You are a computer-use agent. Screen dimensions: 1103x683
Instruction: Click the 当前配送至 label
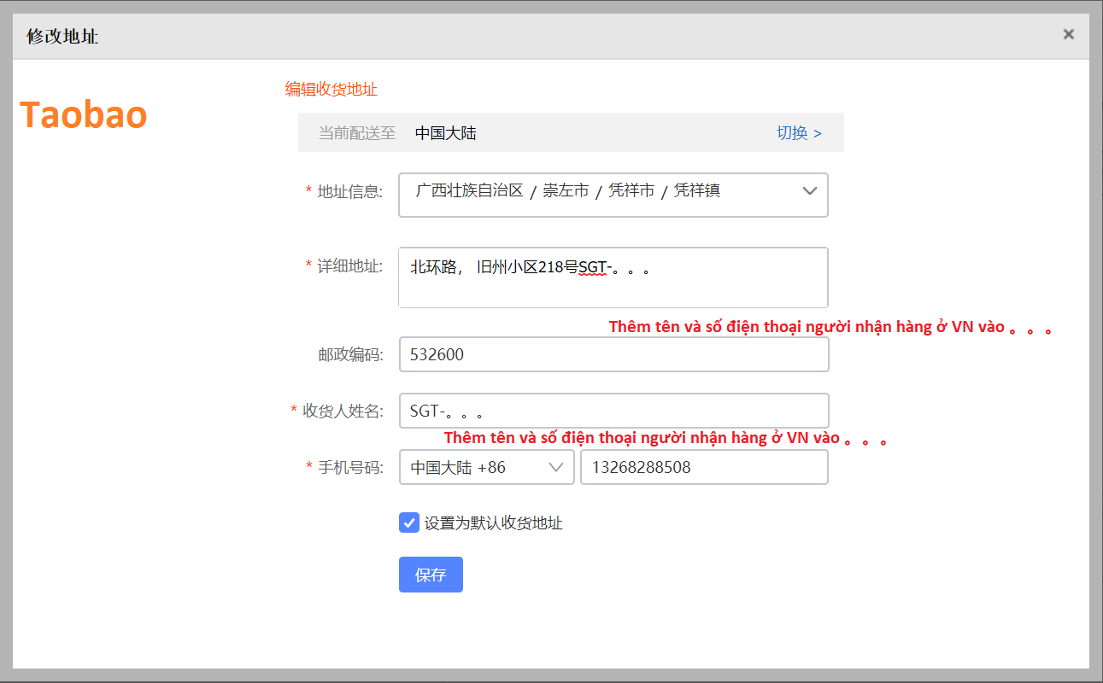point(357,133)
